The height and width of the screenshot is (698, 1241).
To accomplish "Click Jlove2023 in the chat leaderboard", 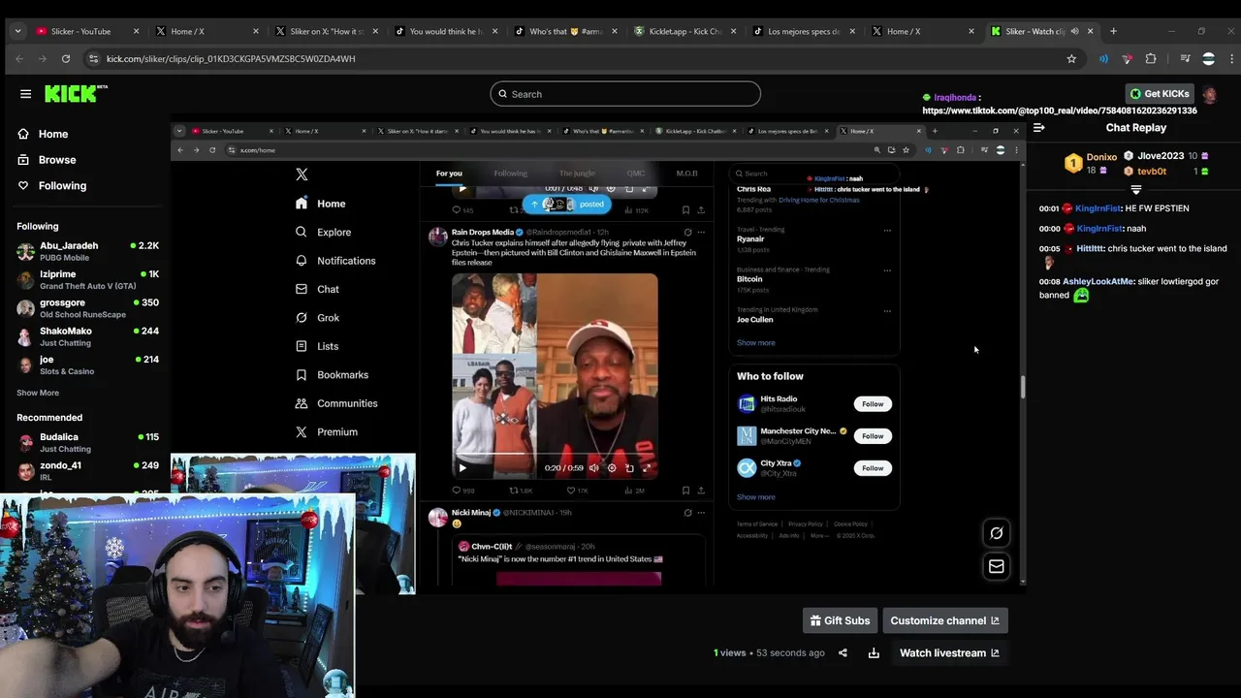I will tap(1161, 156).
